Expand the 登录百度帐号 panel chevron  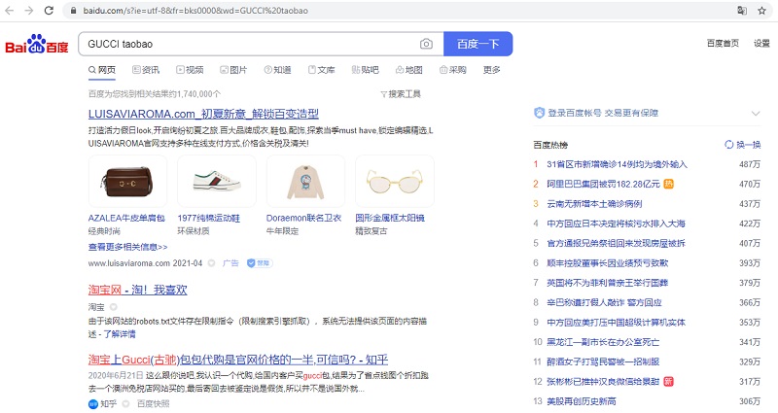point(756,114)
